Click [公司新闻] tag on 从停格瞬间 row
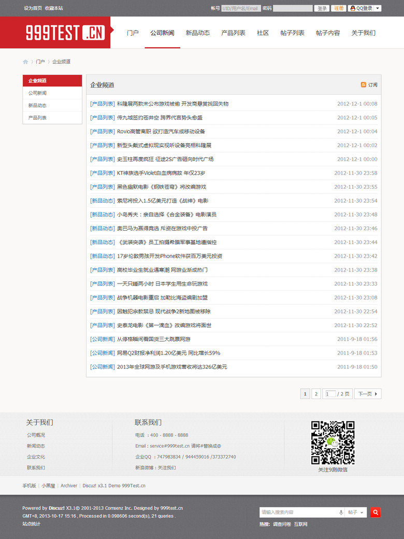The height and width of the screenshot is (539, 404). click(103, 339)
